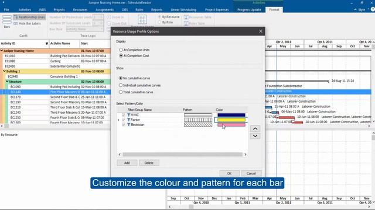Click the filter funnel icon beside HVAC
Viewport: 375px width, 210px height.
[129, 115]
